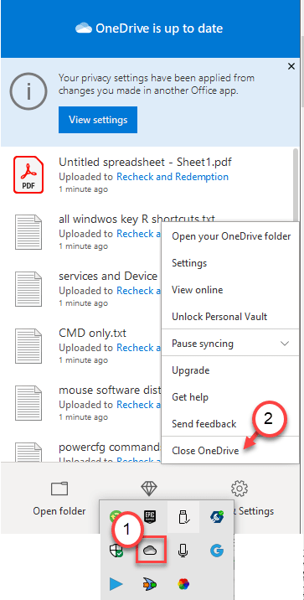Image resolution: width=304 pixels, height=600 pixels.
Task: Choose Open your OneDrive folder from menu
Action: coord(230,236)
